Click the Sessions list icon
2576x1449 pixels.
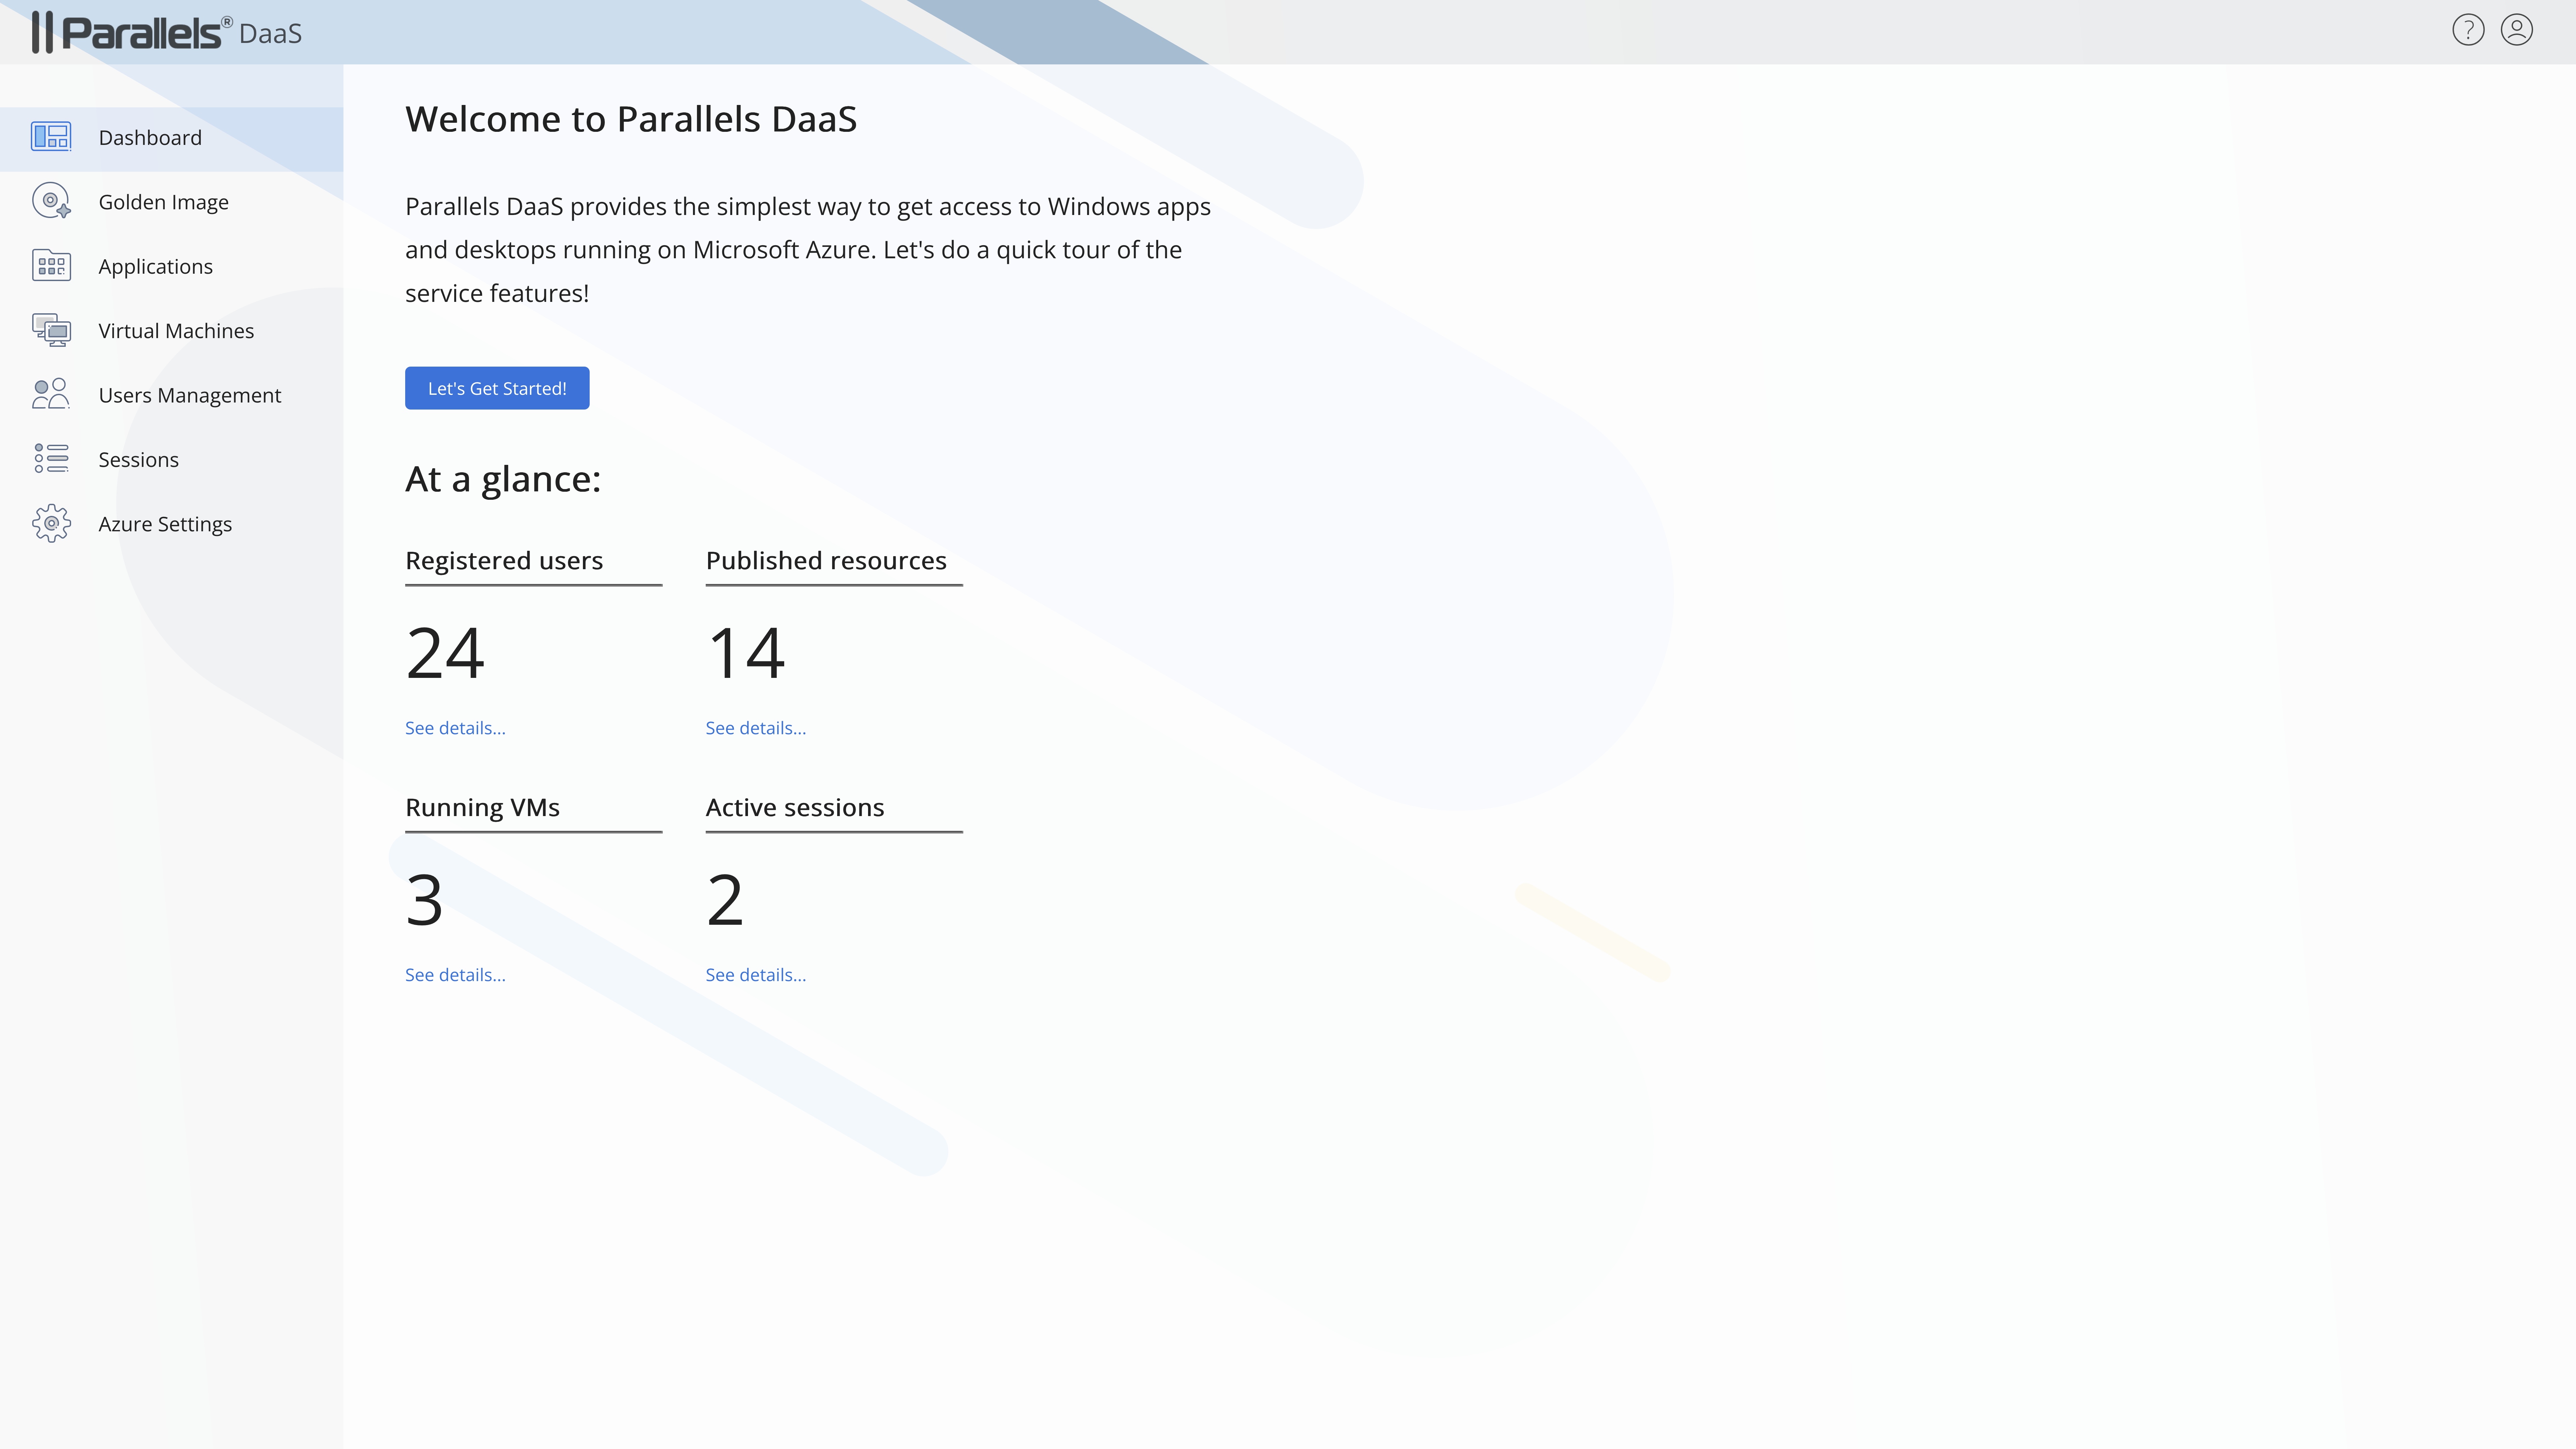point(51,459)
